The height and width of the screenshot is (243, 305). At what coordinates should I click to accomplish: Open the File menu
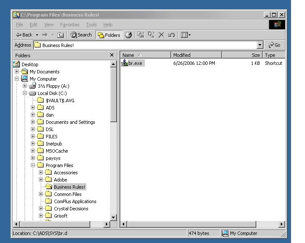[x=19, y=25]
